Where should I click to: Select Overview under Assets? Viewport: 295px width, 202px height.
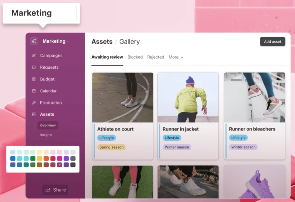[x=48, y=126]
